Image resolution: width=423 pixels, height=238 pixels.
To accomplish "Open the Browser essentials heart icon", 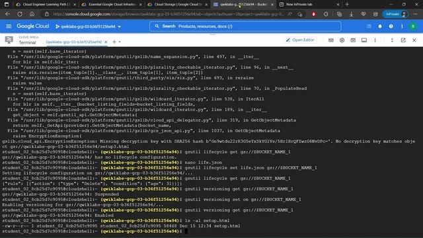I will pos(364,14).
